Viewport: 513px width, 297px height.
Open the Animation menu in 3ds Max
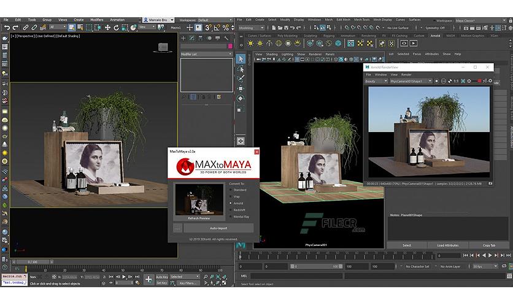(x=117, y=20)
